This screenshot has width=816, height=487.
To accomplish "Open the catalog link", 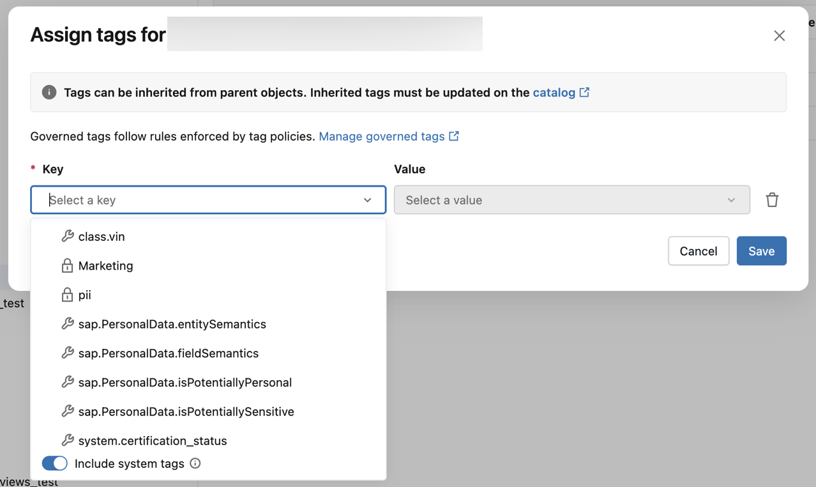I will click(x=554, y=93).
